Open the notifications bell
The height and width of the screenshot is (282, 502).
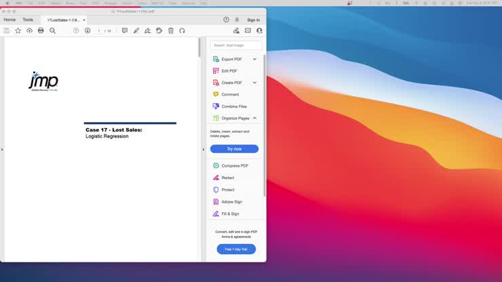click(237, 20)
